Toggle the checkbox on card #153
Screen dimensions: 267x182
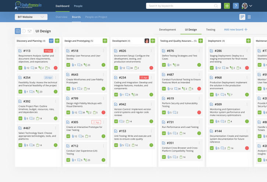pyautogui.click(x=116, y=131)
